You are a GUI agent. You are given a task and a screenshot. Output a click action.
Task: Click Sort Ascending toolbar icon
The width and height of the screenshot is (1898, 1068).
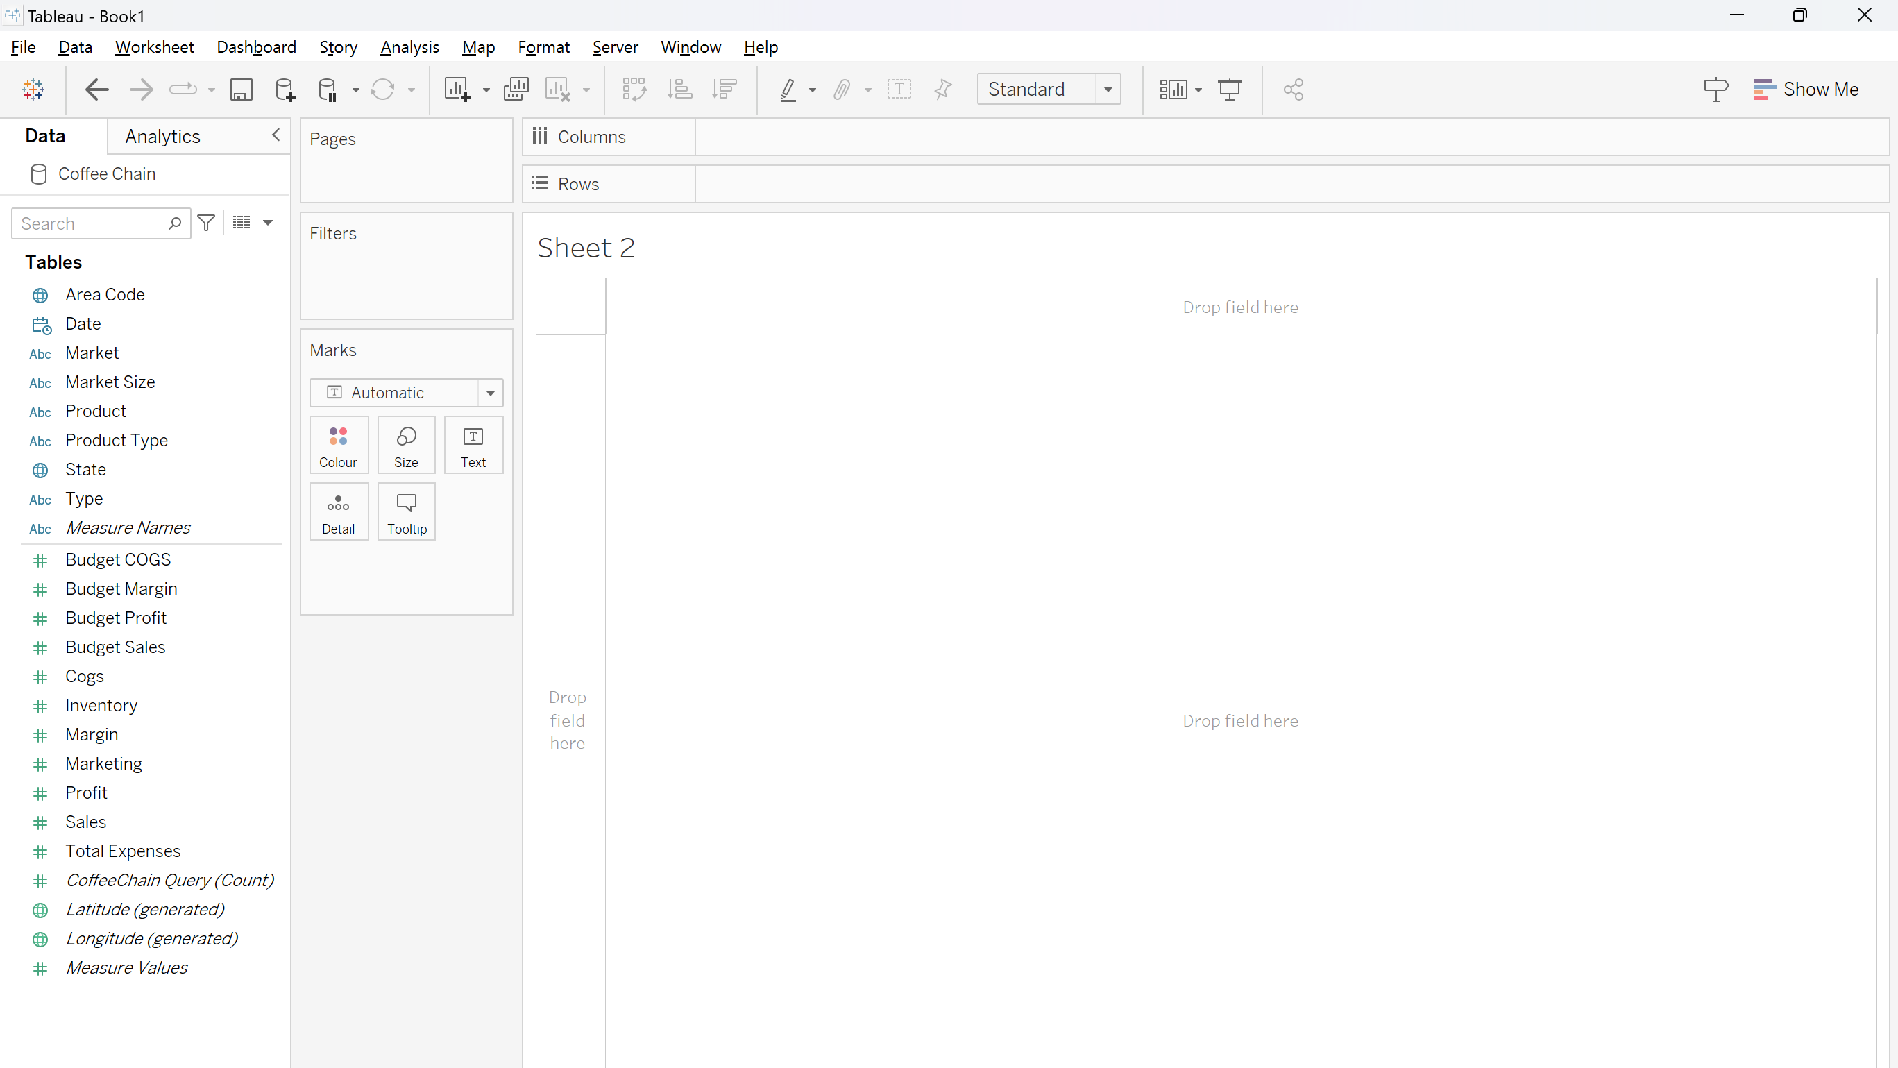(679, 89)
